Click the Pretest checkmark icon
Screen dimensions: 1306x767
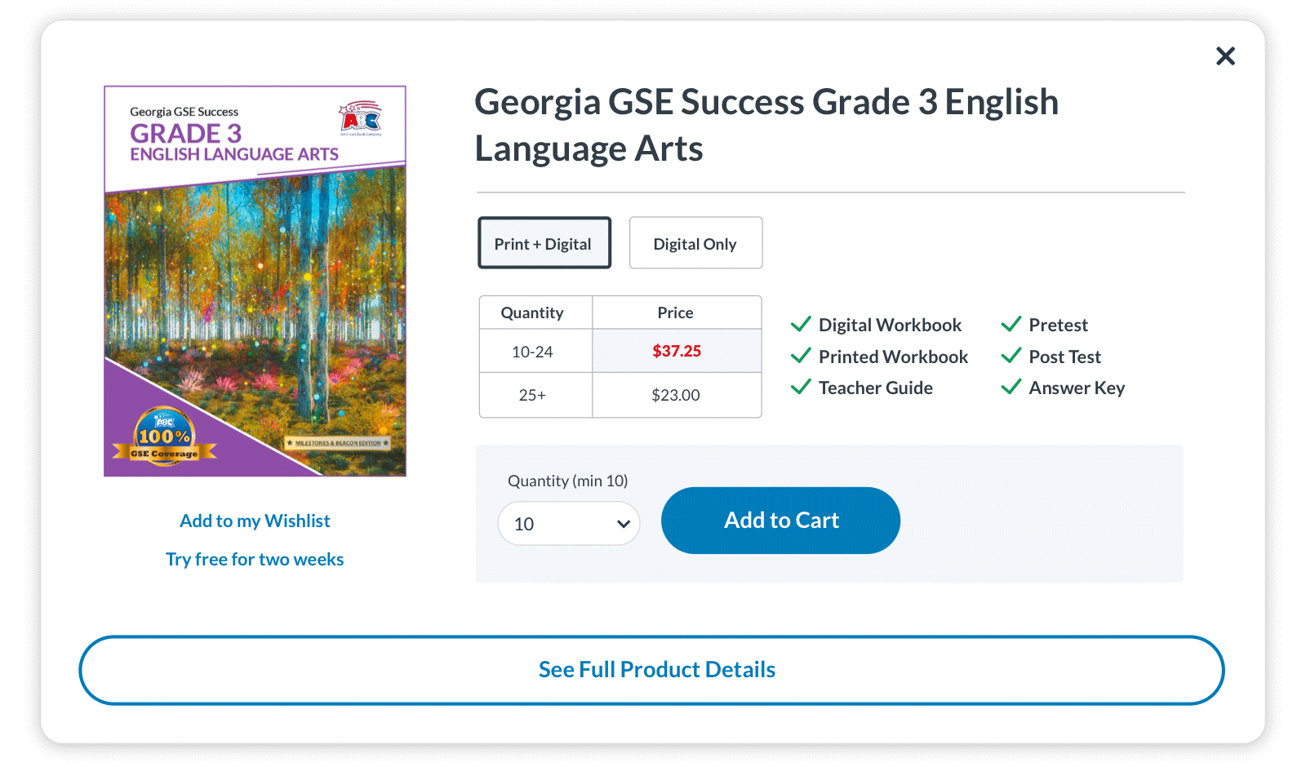pos(1011,324)
